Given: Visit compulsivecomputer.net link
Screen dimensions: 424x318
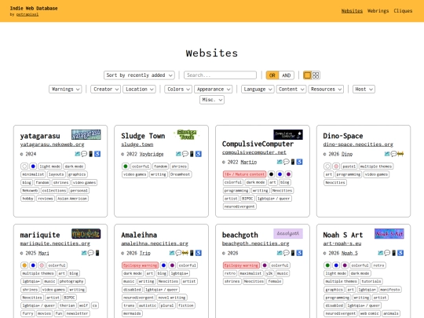Looking at the screenshot, I should tap(254, 152).
